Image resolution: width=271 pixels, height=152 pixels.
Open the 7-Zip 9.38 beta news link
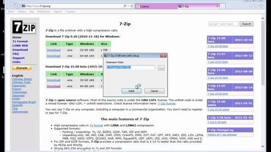point(217,122)
